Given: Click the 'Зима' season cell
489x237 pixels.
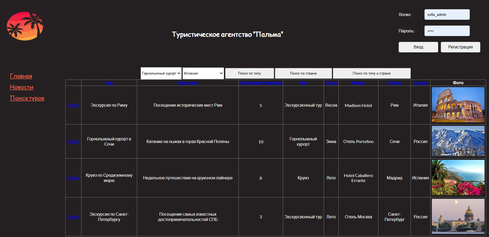Looking at the screenshot, I should coord(331,142).
